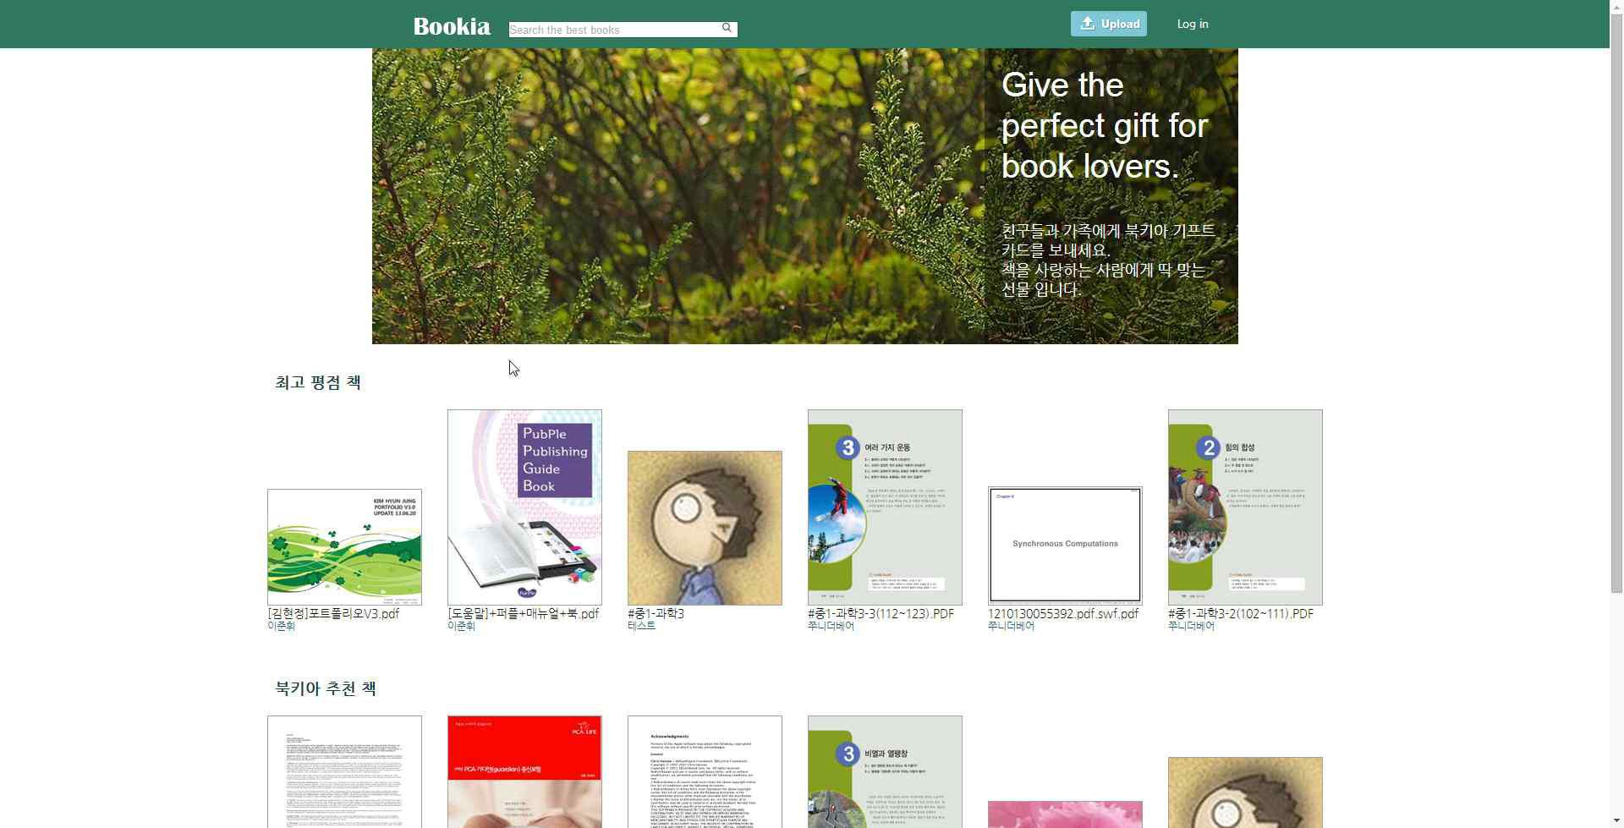Open the Acknowledgments document cover
The width and height of the screenshot is (1624, 828).
tap(705, 771)
